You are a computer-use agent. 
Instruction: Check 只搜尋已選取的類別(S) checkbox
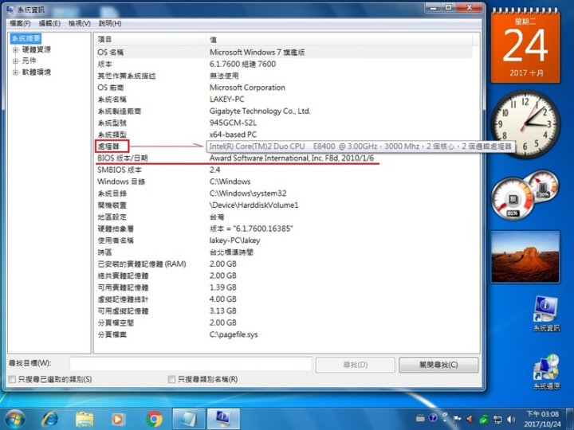[x=12, y=379]
